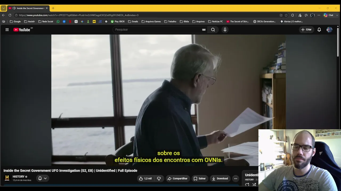Open the favorites list icon in toolbar

click(x=306, y=15)
